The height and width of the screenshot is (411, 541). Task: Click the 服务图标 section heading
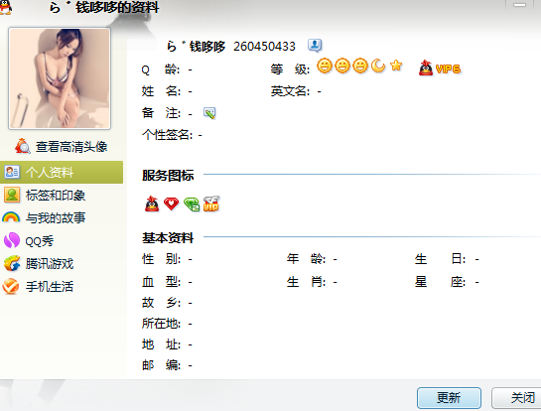pyautogui.click(x=168, y=176)
